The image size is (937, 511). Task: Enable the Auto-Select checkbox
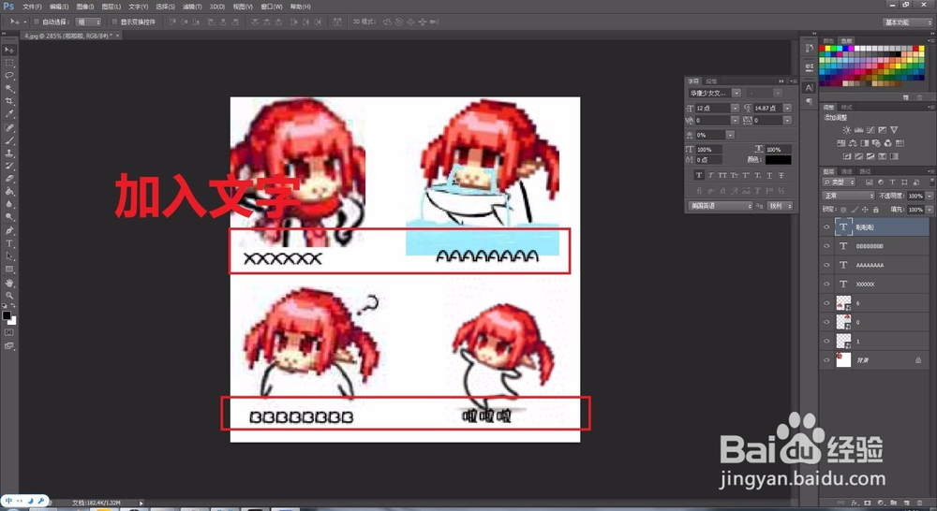(x=36, y=22)
